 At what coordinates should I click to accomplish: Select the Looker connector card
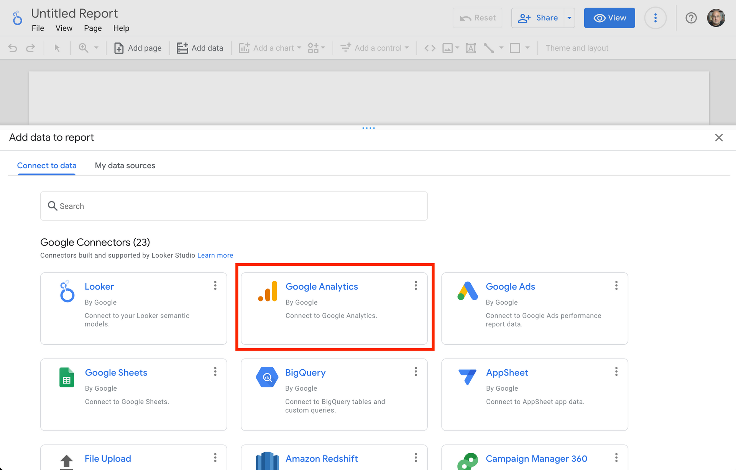[x=134, y=309]
